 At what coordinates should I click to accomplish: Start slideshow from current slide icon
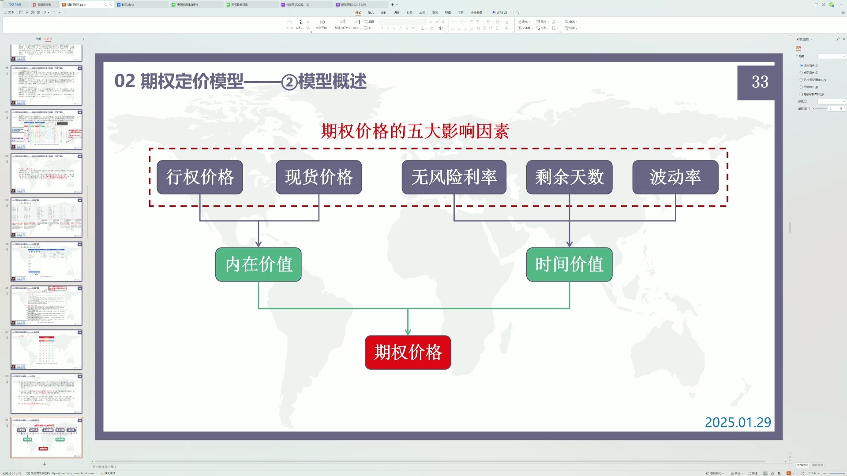coord(322,22)
